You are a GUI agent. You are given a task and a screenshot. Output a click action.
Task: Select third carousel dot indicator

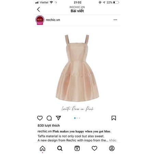pyautogui.click(x=79, y=118)
